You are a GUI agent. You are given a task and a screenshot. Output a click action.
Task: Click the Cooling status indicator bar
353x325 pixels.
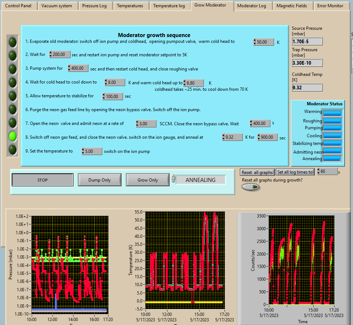point(332,135)
